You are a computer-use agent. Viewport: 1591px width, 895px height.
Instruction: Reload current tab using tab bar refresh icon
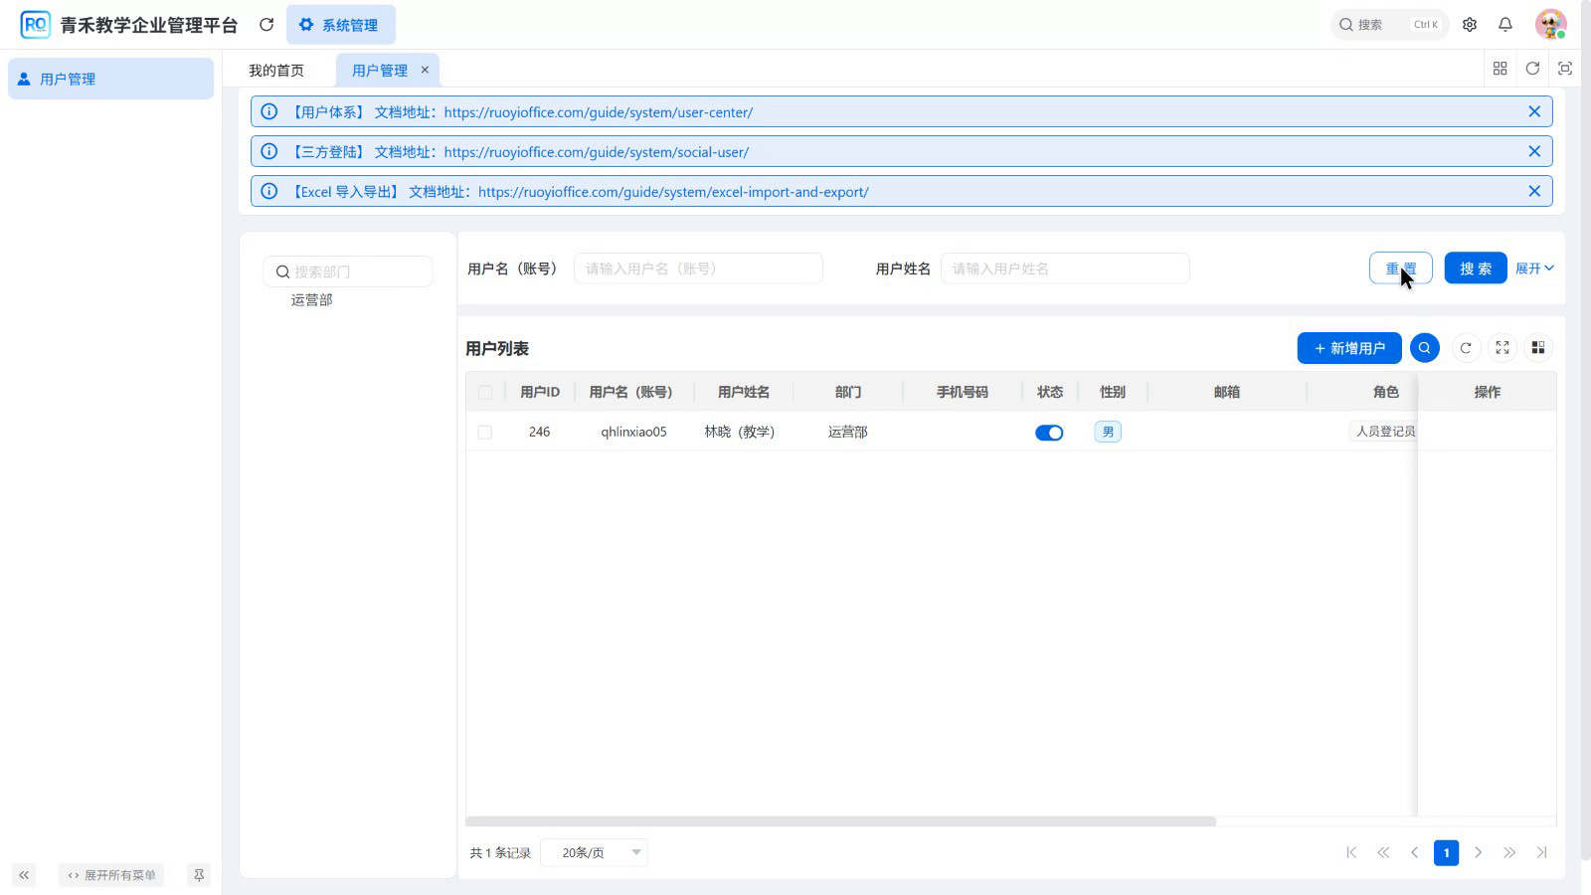tap(1532, 69)
